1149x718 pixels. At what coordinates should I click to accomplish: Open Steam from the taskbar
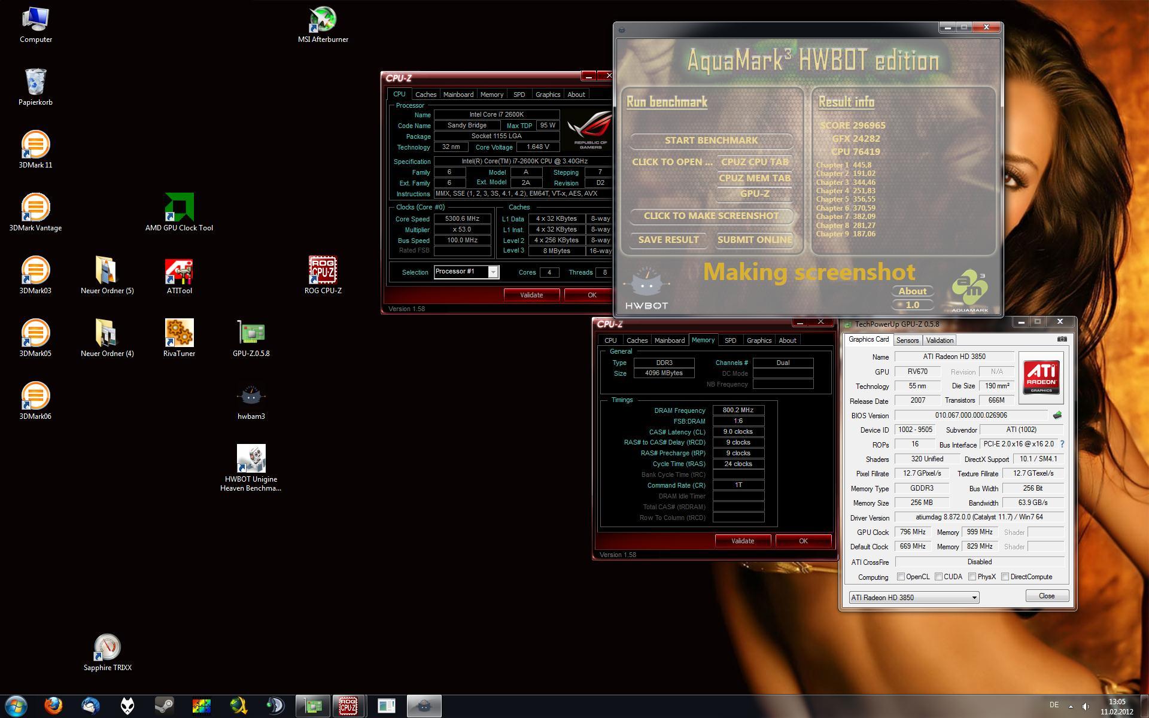164,706
